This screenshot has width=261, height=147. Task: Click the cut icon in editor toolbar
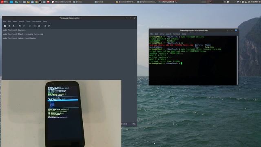[x=30, y=26]
